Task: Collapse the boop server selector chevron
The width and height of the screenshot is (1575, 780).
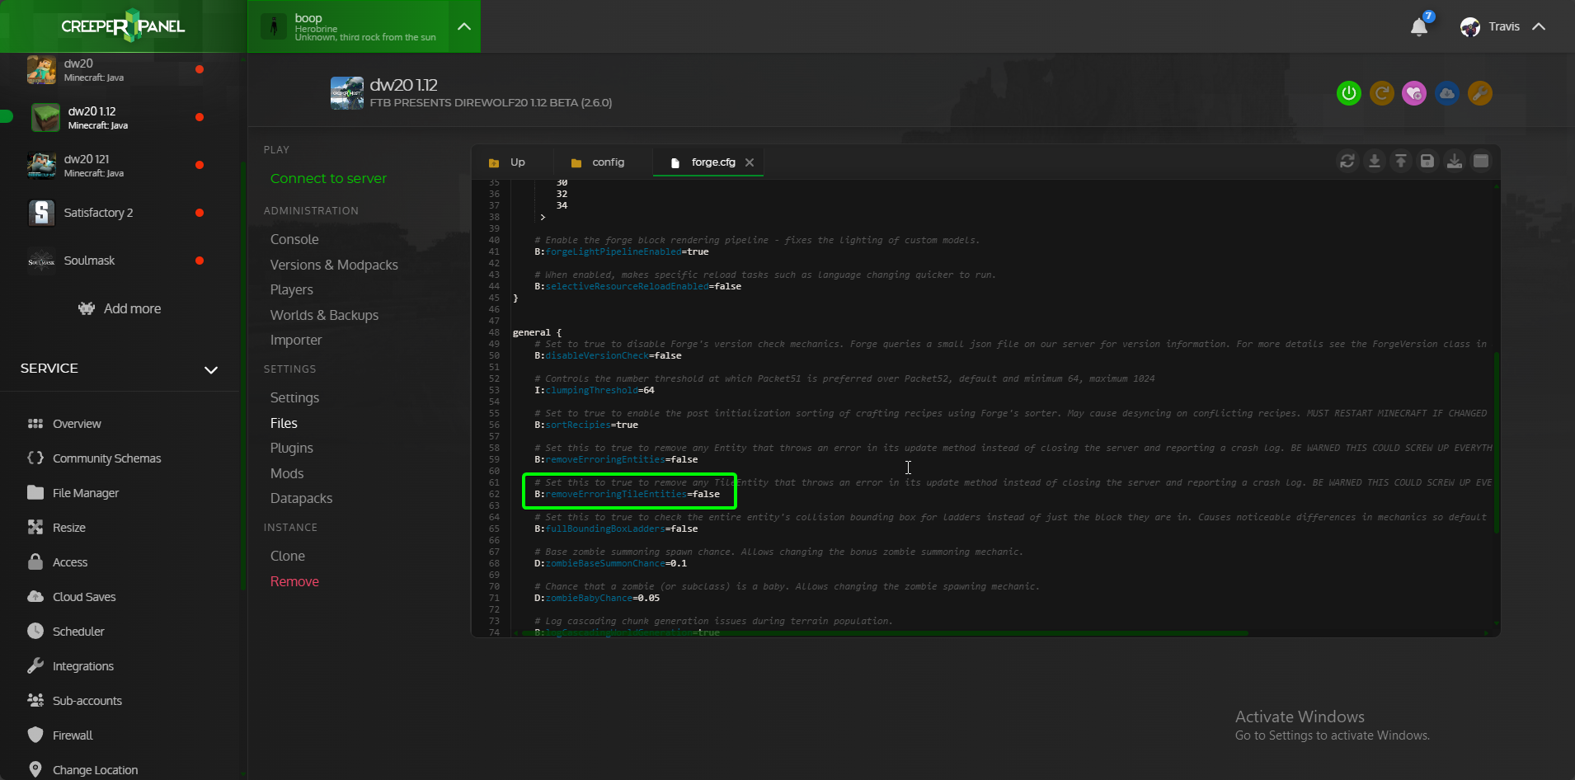Action: tap(464, 26)
